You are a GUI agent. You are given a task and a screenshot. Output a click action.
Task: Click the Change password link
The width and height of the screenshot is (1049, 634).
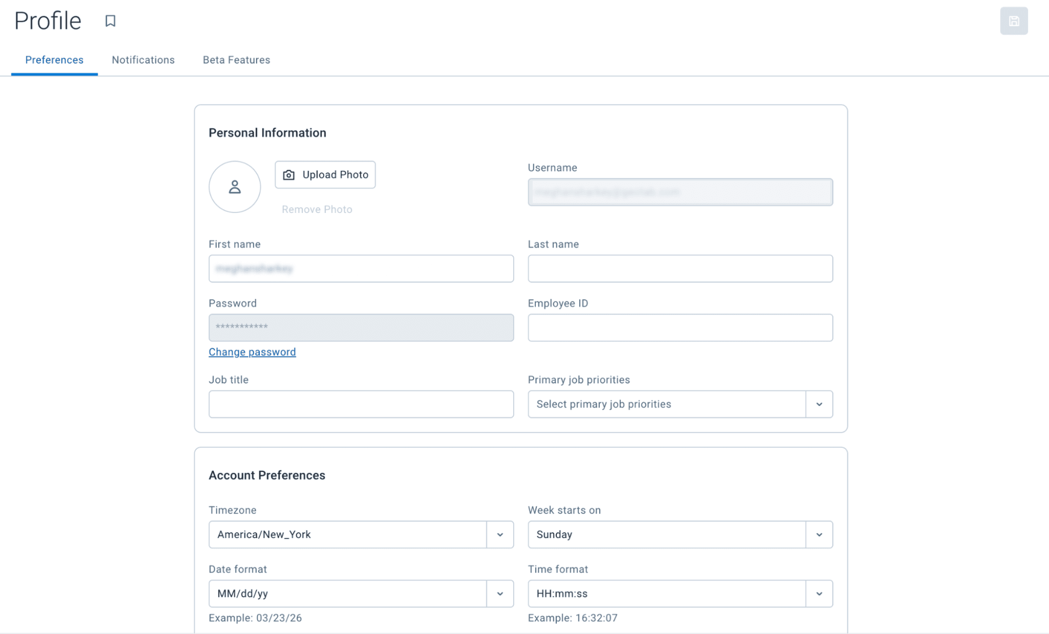252,351
